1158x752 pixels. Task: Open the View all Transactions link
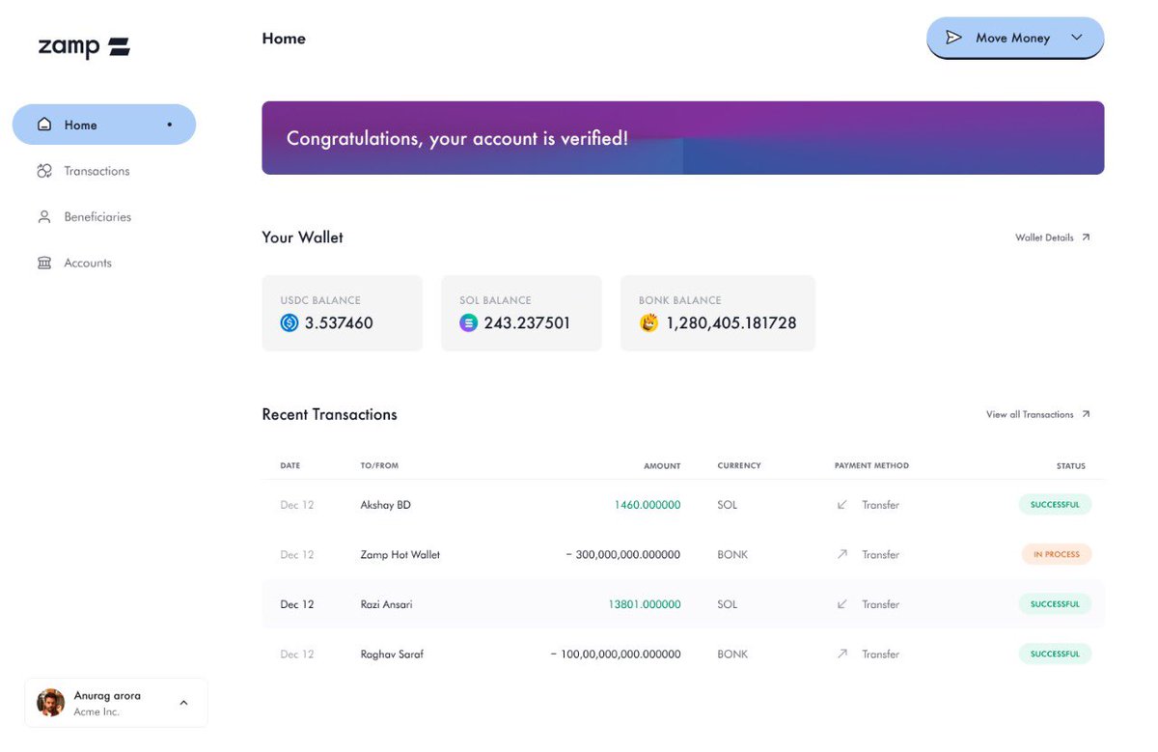tap(1038, 414)
